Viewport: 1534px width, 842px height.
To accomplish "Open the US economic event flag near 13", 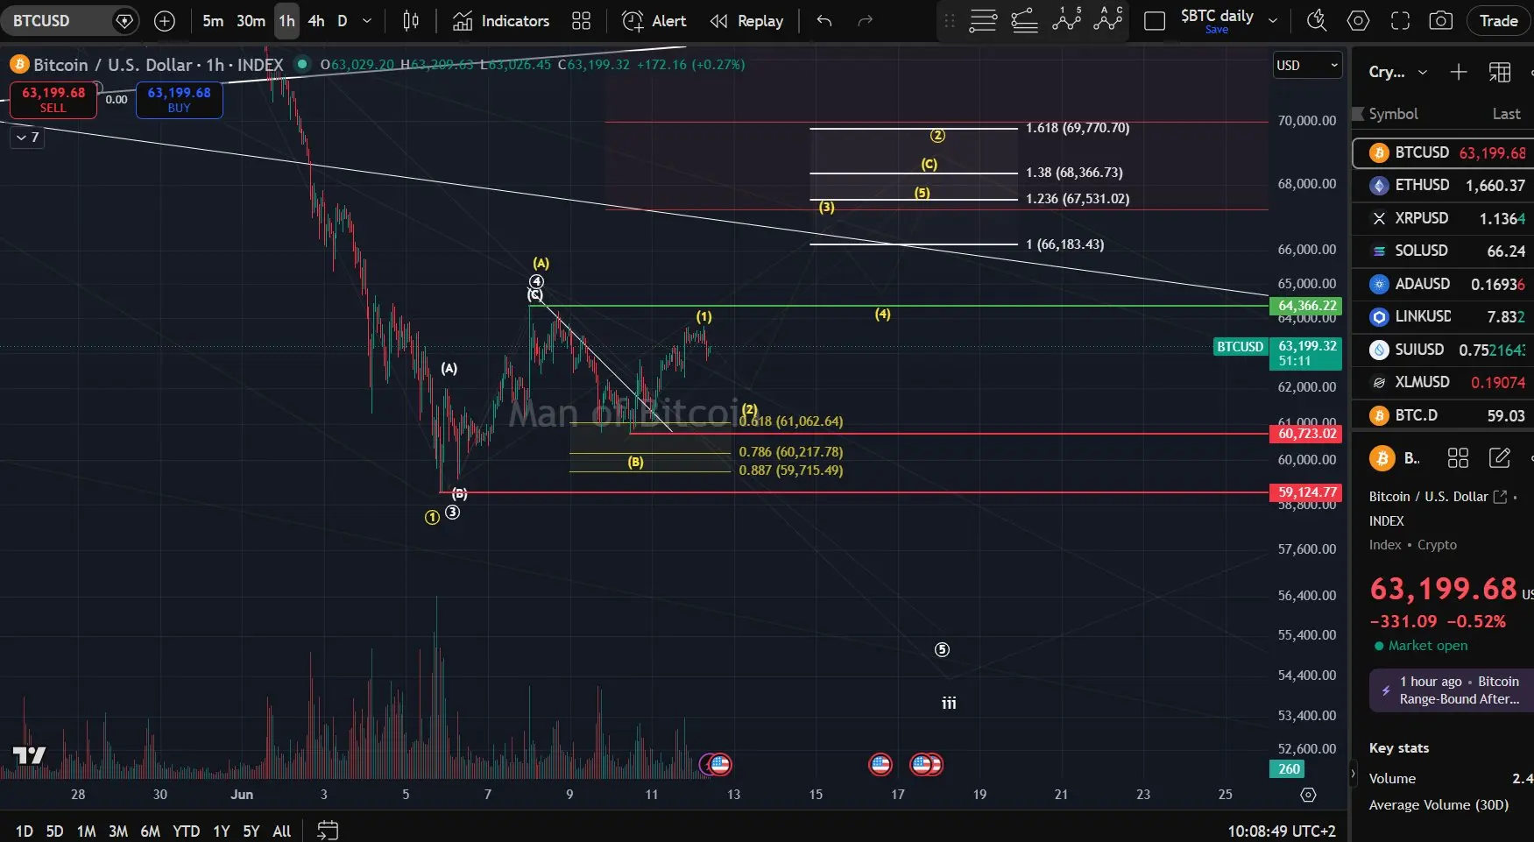I will (x=720, y=765).
